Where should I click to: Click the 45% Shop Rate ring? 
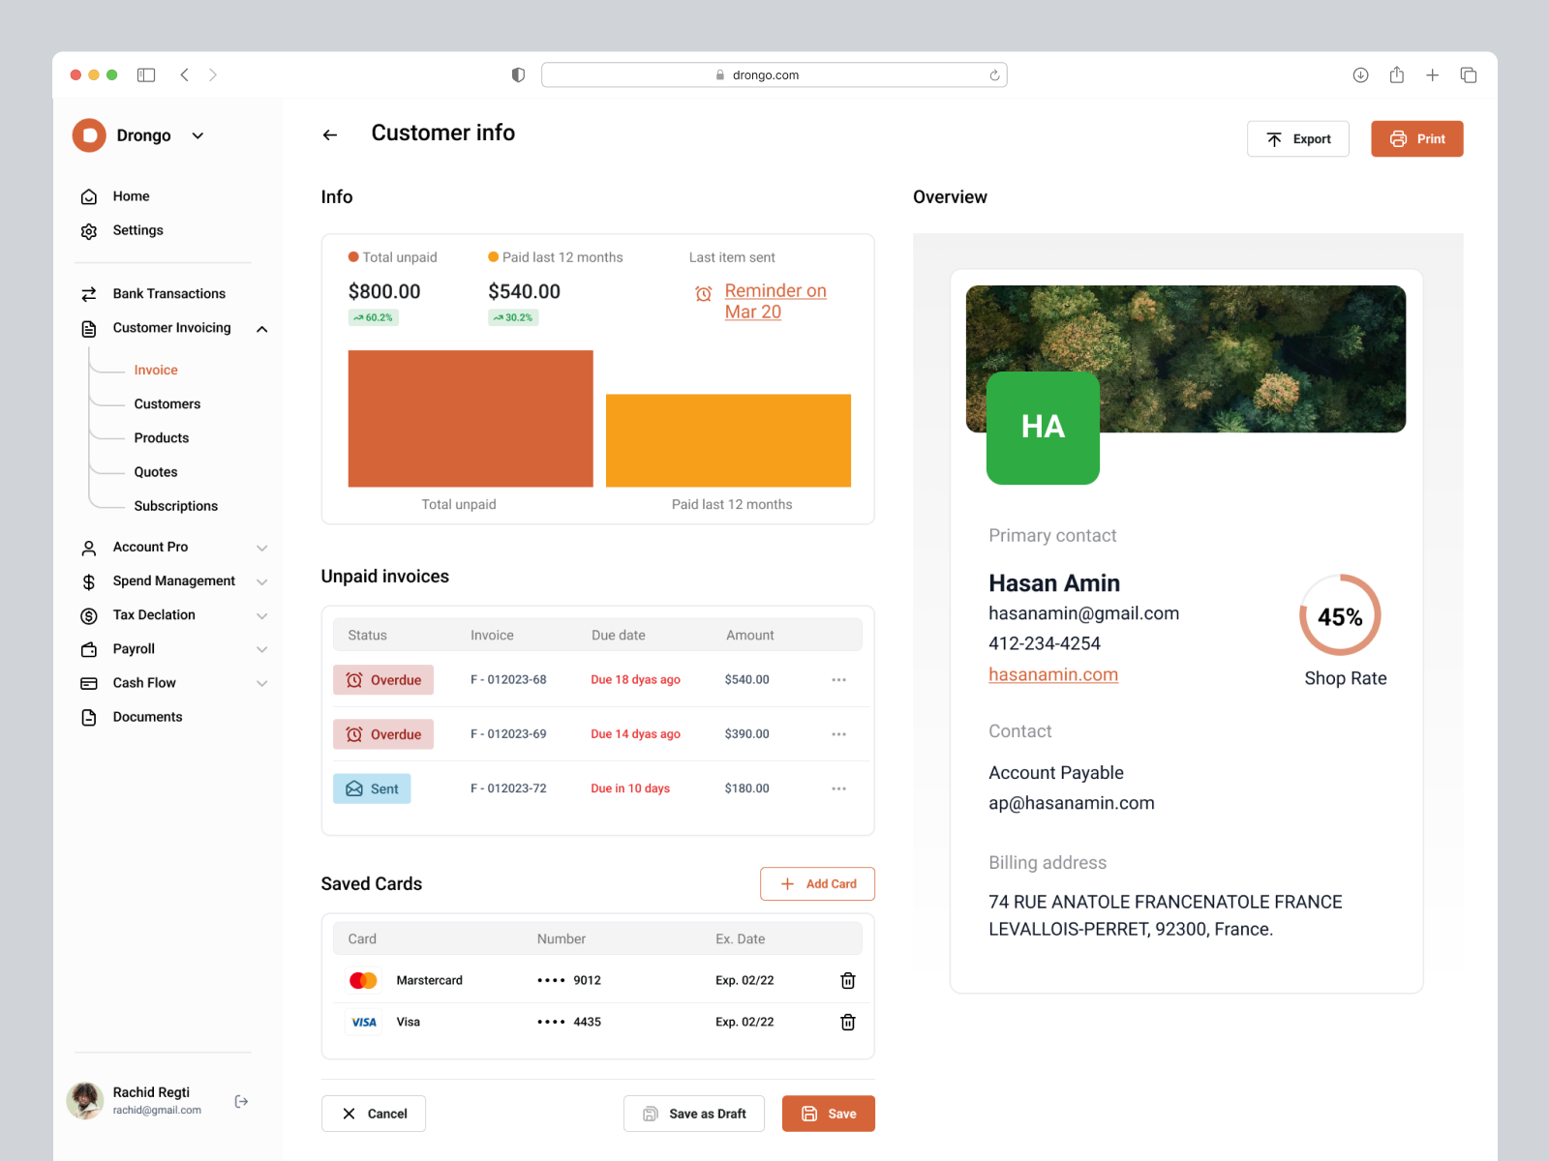pyautogui.click(x=1340, y=615)
